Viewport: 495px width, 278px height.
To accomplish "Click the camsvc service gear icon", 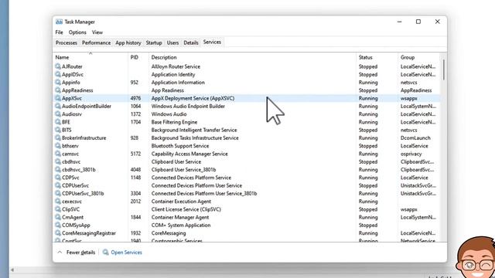I will (x=58, y=154).
